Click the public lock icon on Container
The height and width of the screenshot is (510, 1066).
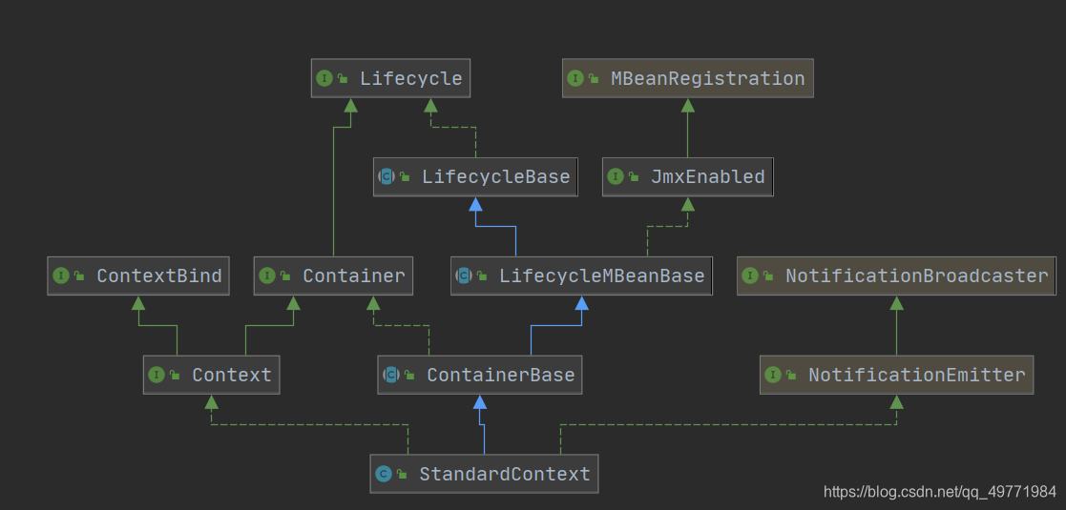point(286,276)
